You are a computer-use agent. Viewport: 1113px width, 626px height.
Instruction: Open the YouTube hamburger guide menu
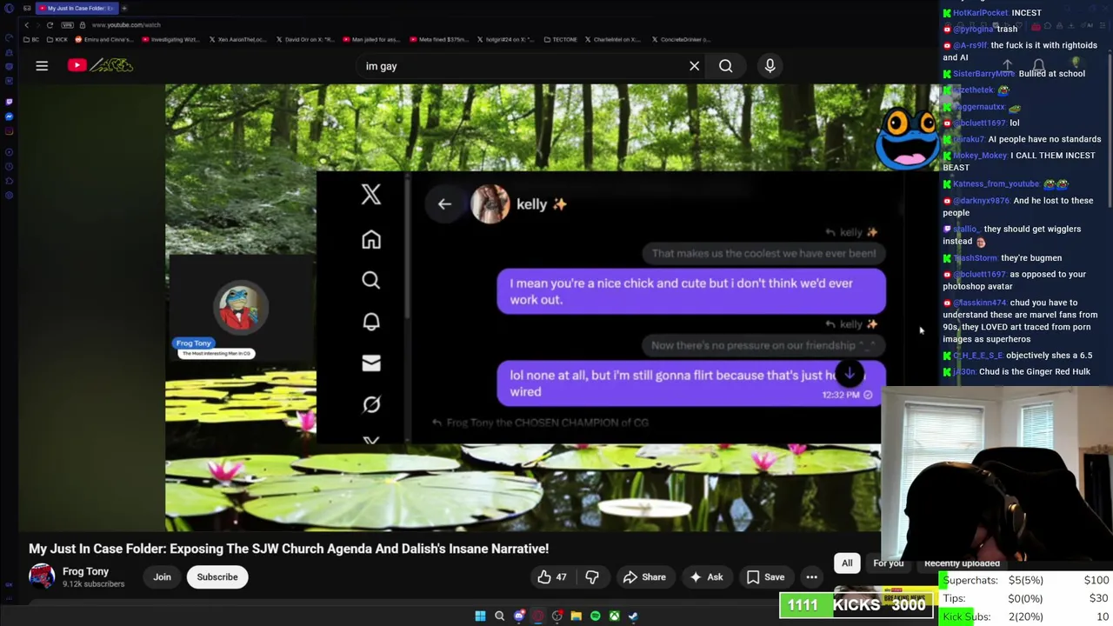pos(42,65)
